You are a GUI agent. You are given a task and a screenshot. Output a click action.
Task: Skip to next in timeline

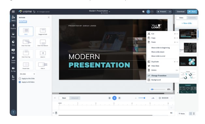(119, 98)
